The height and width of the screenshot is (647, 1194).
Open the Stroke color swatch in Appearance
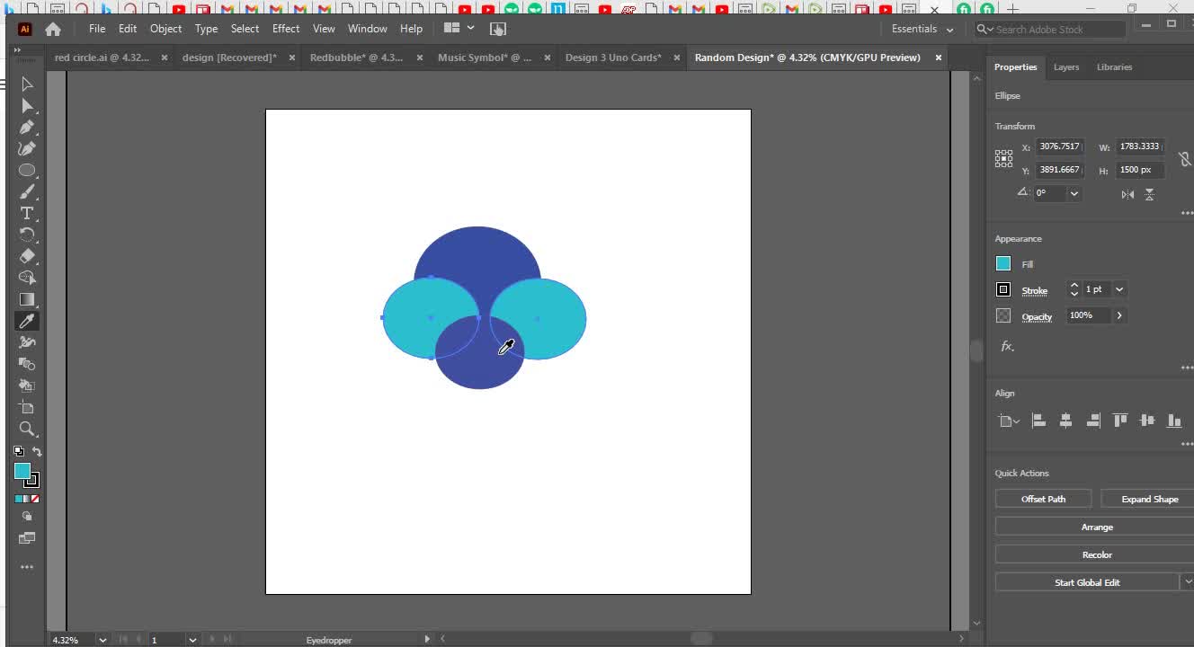pos(1003,289)
